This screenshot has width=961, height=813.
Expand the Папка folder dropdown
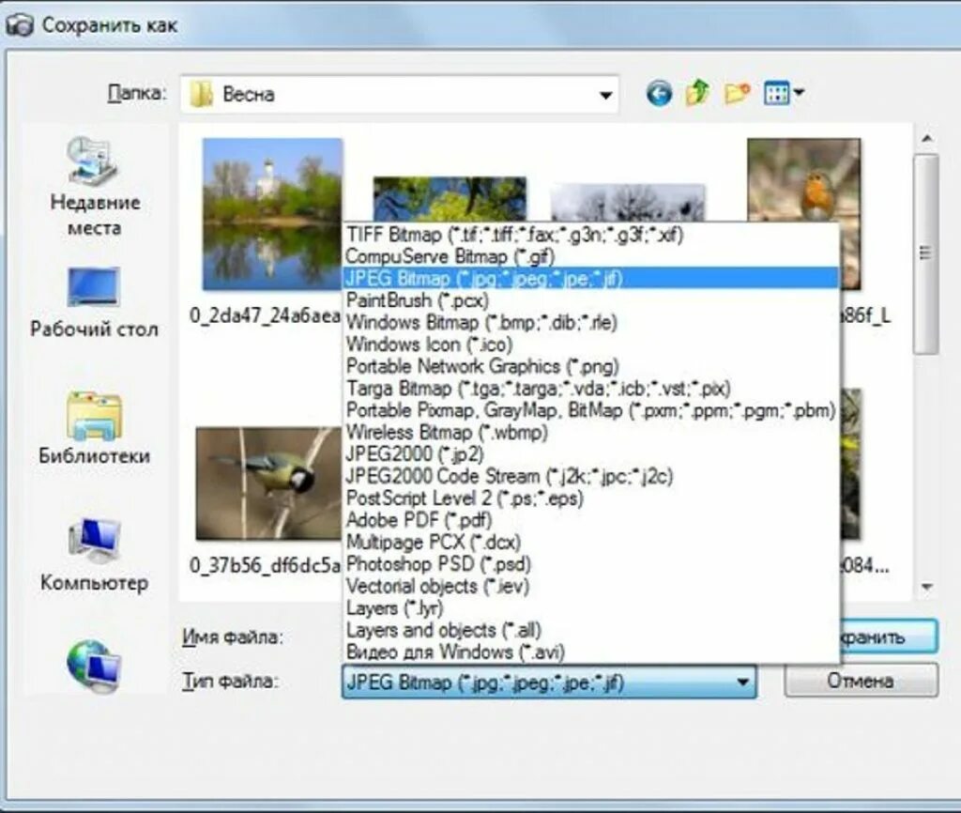coord(605,95)
